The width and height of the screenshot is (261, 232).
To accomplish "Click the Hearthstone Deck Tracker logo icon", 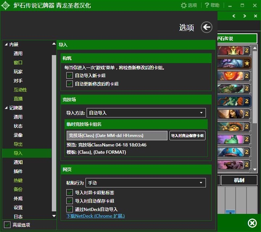I will click(5, 5).
